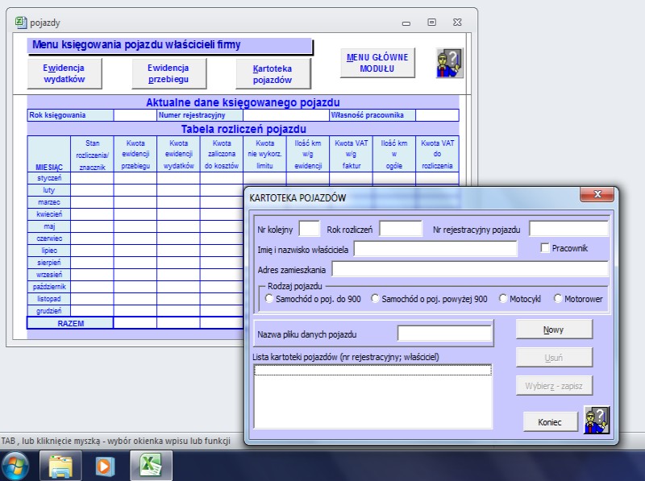Open Ewidencja przebiegu menu button
The width and height of the screenshot is (645, 481).
[168, 74]
